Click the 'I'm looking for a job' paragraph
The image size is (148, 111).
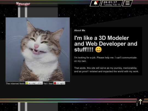pyautogui.click(x=105, y=59)
